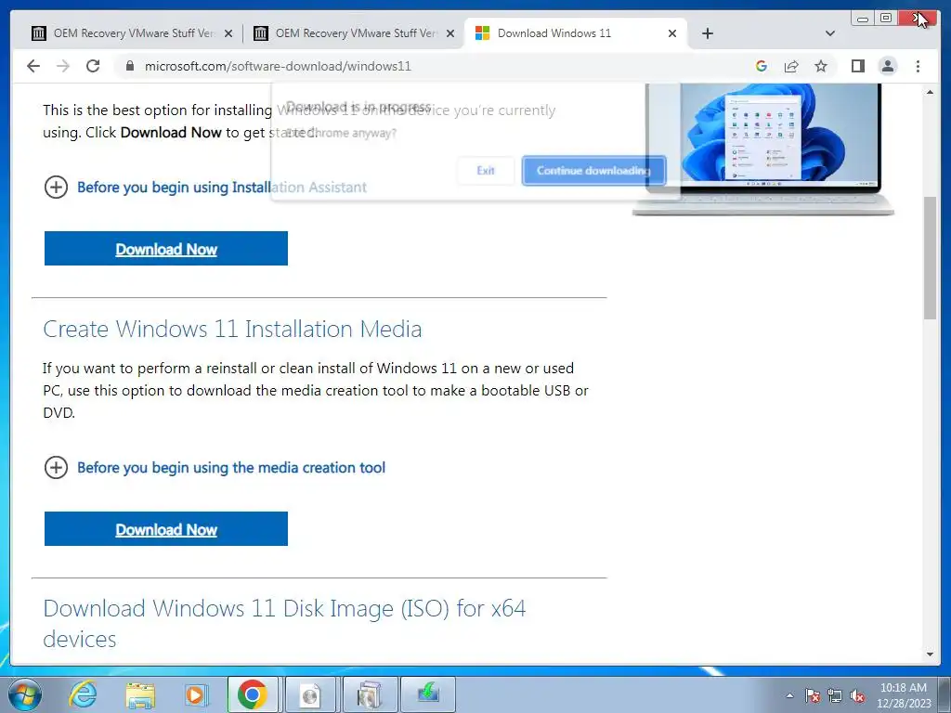Open Windows Explorer from taskbar

point(140,694)
